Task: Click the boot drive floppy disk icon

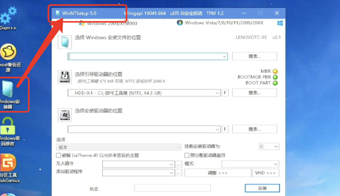Action: point(65,77)
